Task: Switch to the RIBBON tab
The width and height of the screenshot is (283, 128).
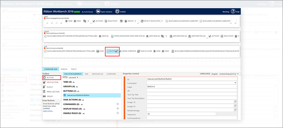Action: pyautogui.click(x=64, y=69)
